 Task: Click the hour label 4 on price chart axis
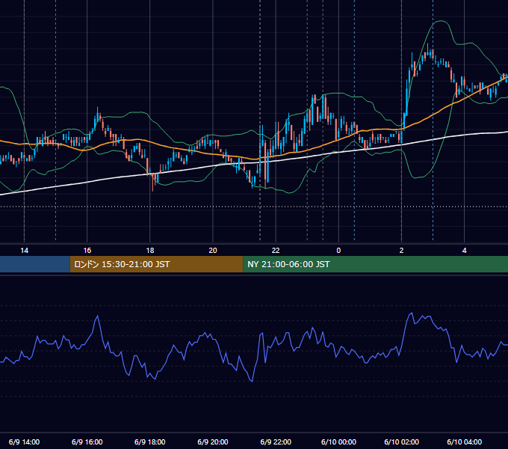tap(464, 251)
